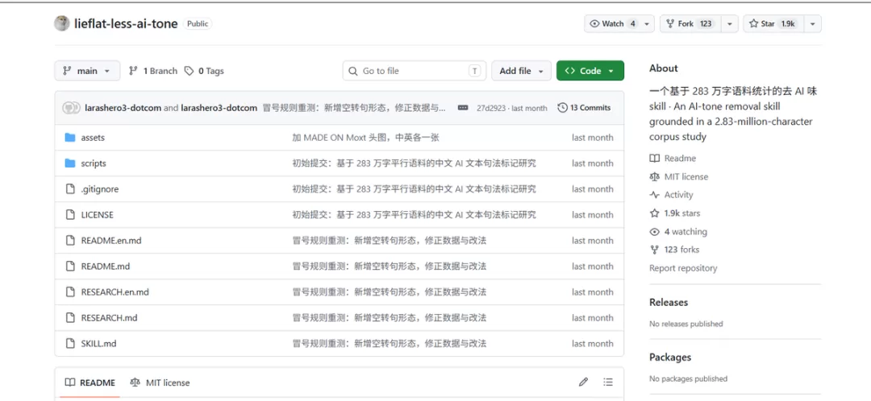Click the repository owner avatar
Image resolution: width=871 pixels, height=401 pixels.
pyautogui.click(x=61, y=23)
